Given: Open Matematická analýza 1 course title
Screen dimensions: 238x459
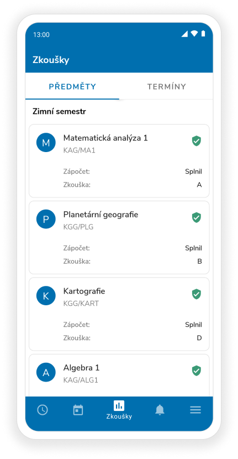Looking at the screenshot, I should tap(105, 138).
